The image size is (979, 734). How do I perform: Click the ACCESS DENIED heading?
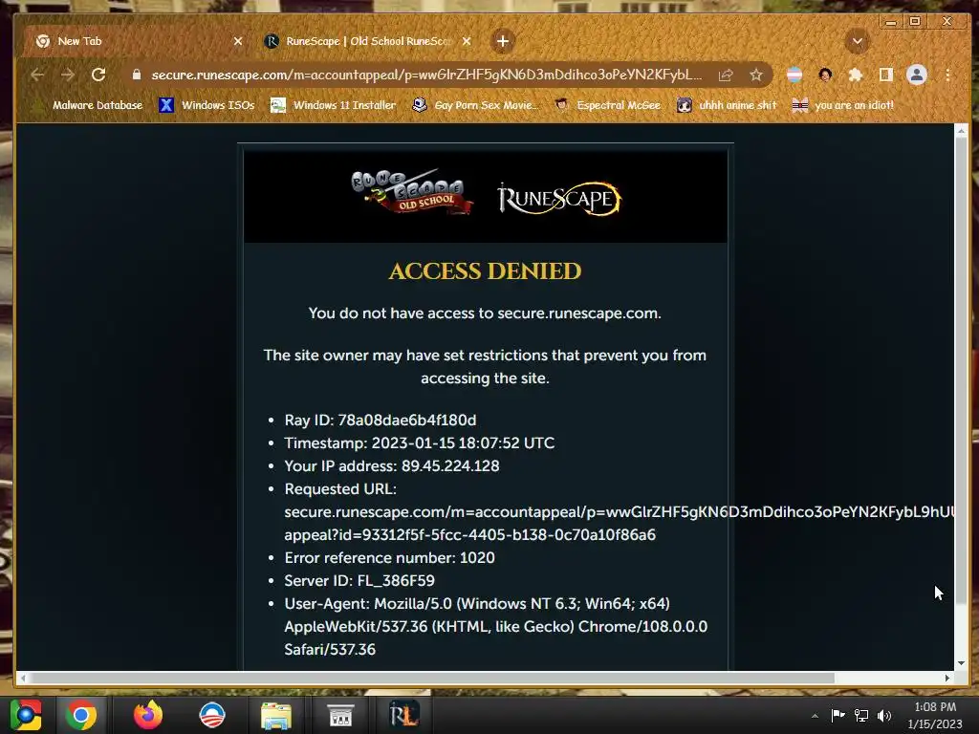click(485, 270)
